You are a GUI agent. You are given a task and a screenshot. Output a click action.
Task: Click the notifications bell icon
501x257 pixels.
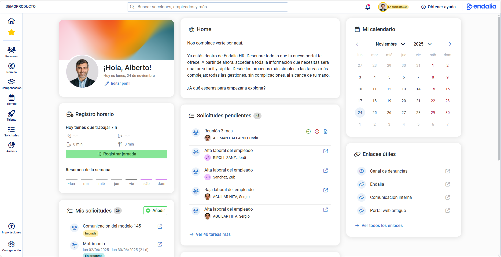tap(368, 7)
